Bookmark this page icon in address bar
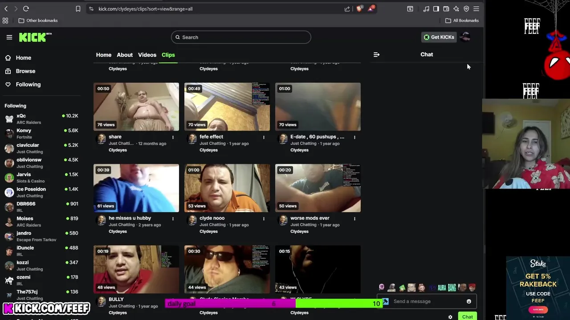570x320 pixels. tap(78, 8)
